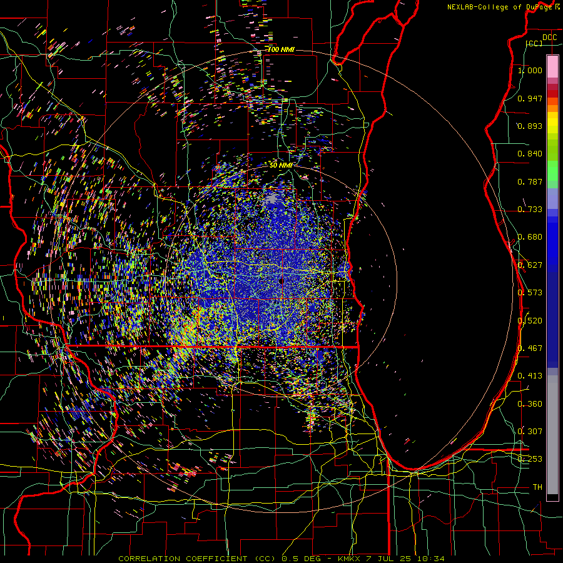Screen dimensions: 563x563
Task: Pick the pink segment at the color bar top
Action: coord(552,66)
